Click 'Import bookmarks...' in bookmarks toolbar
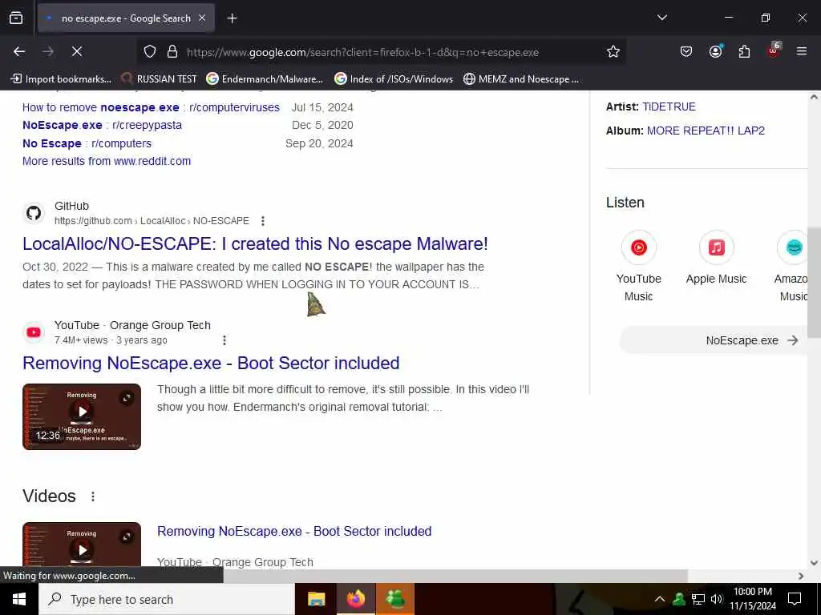 coord(61,79)
